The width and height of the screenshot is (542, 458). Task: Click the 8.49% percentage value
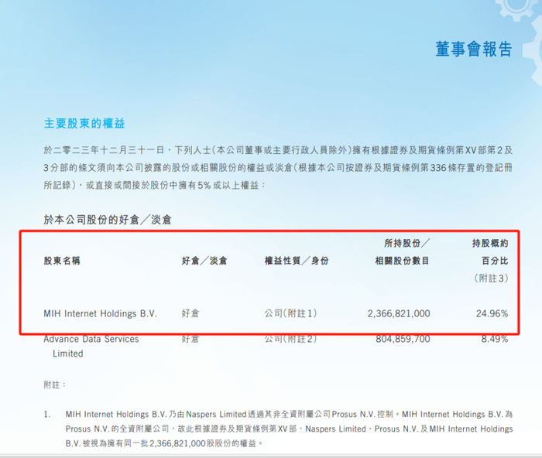point(495,339)
